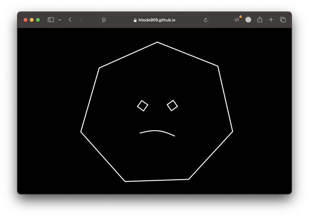Click the hitode909.github.io address field

[x=154, y=20]
